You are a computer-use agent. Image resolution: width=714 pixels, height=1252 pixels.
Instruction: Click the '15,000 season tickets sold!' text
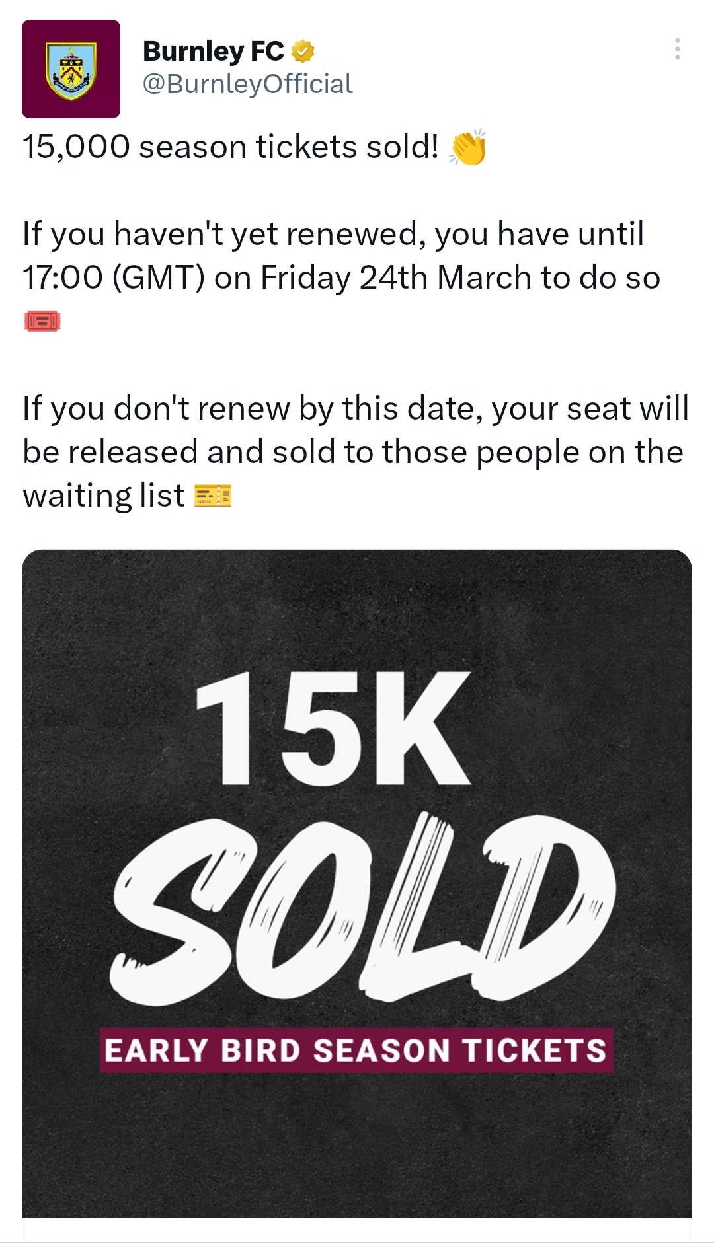coord(231,147)
